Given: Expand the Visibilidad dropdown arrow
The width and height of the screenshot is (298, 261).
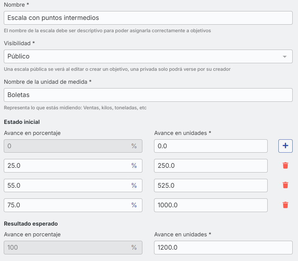Looking at the screenshot, I should [x=284, y=57].
